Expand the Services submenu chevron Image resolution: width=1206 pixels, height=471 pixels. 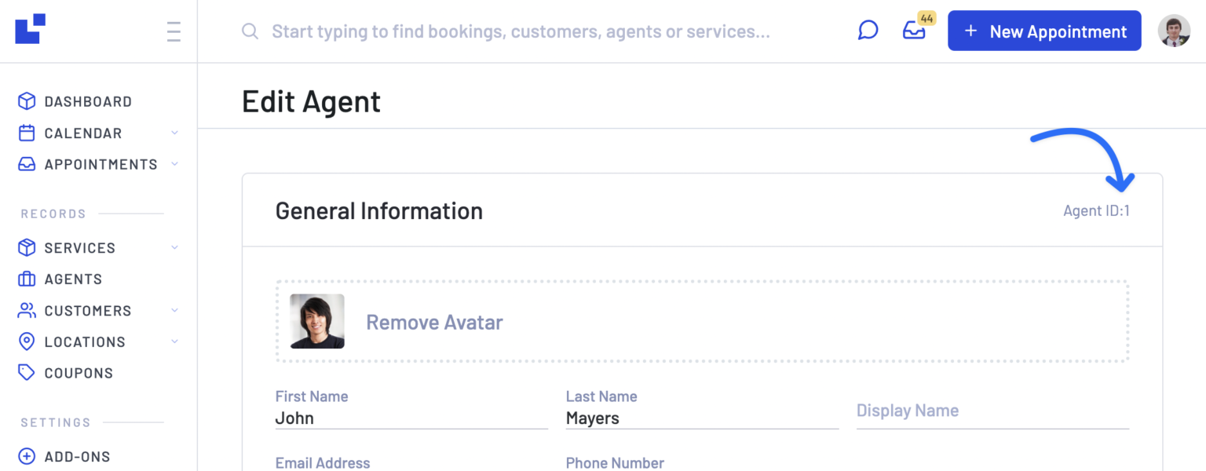coord(174,247)
